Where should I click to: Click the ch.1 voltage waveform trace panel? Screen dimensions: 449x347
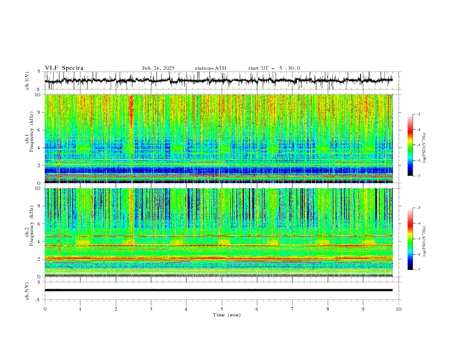[222, 81]
